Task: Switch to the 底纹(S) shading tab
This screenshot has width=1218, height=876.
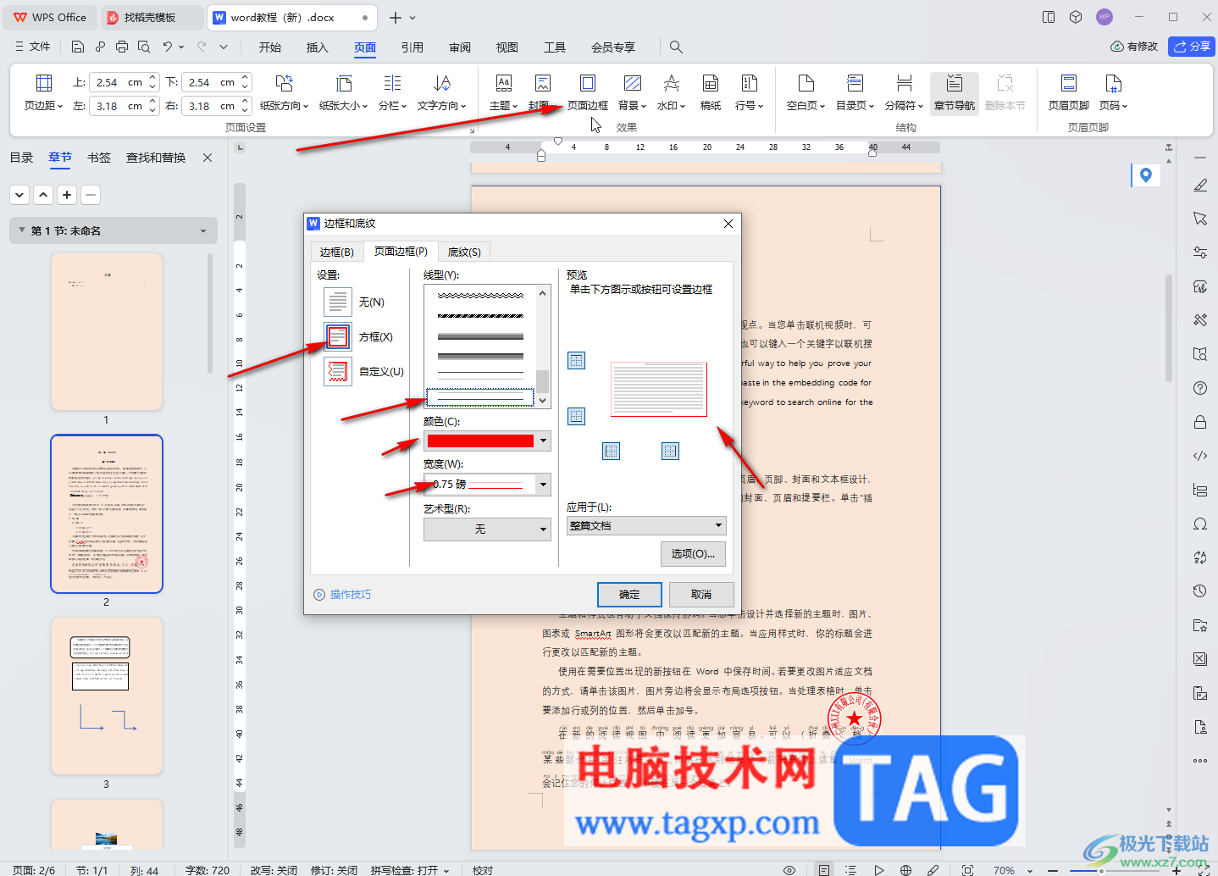Action: pos(464,252)
